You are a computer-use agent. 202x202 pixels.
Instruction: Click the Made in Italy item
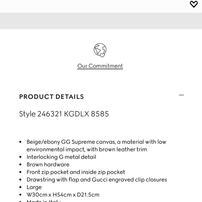click(44, 201)
